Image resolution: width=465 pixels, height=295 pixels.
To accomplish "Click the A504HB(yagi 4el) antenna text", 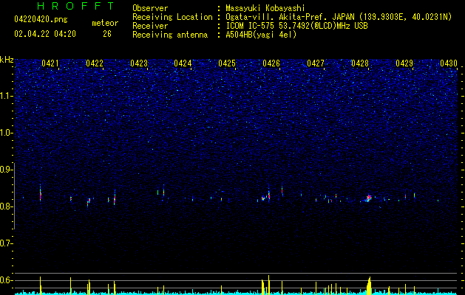I will coord(261,35).
